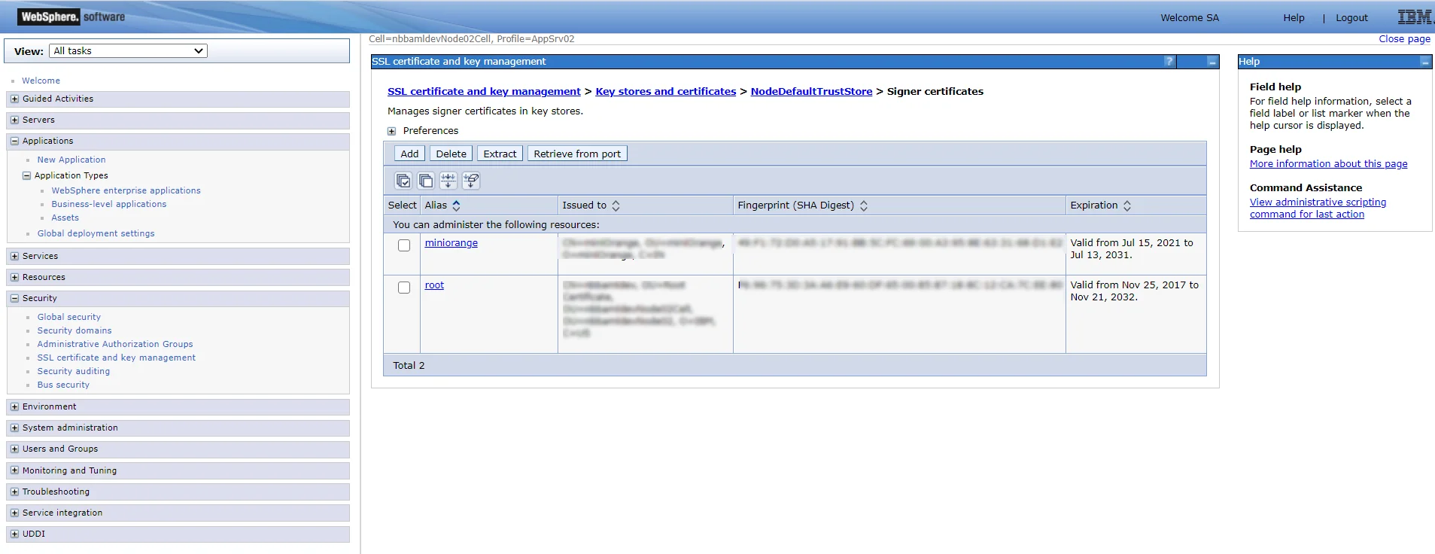Screen dimensions: 1435x554
Task: Open More information about this page
Action: (1328, 164)
